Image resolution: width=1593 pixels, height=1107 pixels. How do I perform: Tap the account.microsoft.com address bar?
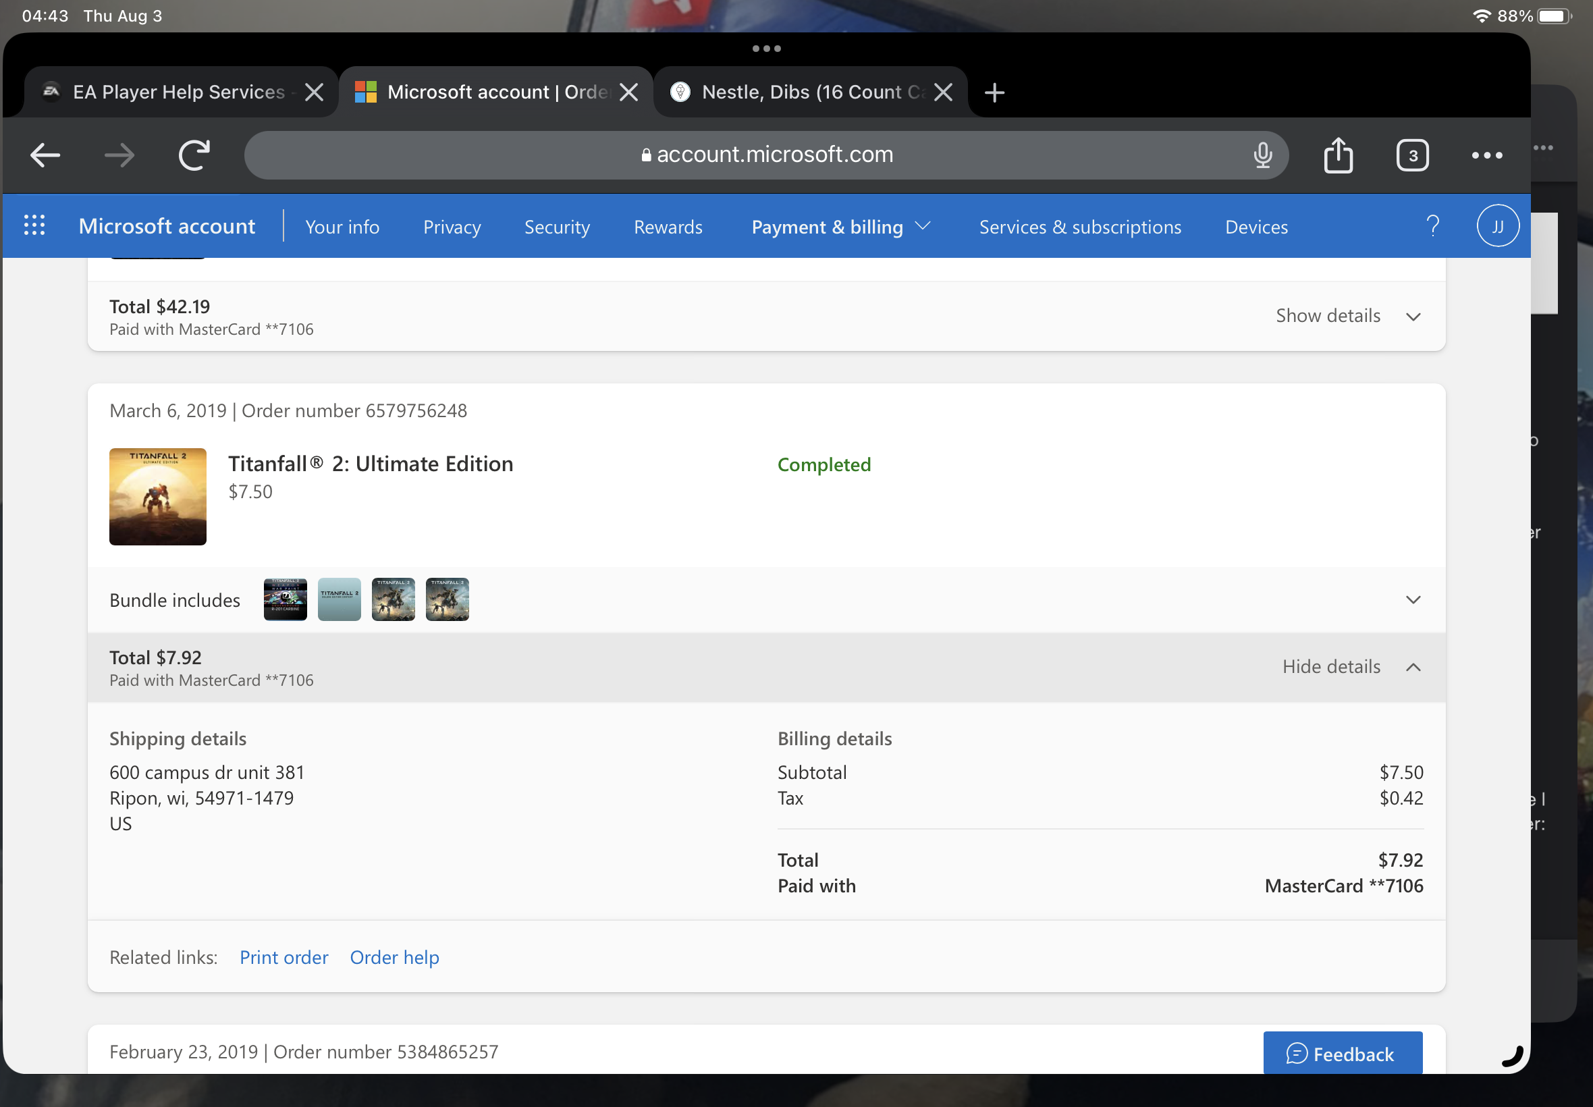[766, 155]
